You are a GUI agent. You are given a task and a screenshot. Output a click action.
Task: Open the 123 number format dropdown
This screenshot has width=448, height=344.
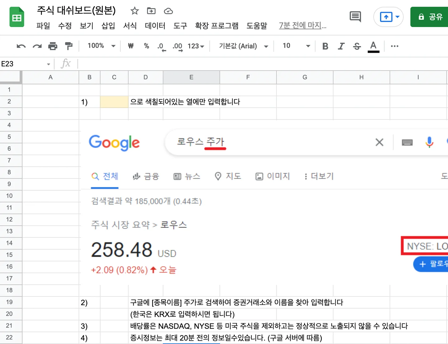click(x=196, y=46)
